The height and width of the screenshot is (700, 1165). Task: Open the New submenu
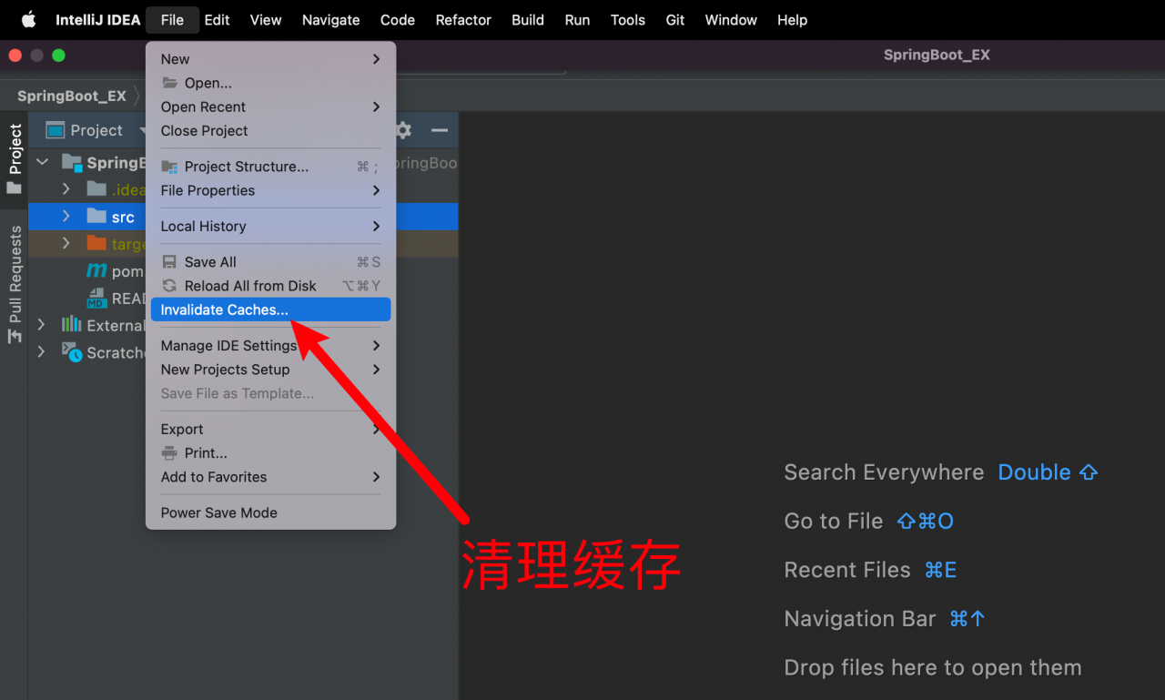point(270,59)
